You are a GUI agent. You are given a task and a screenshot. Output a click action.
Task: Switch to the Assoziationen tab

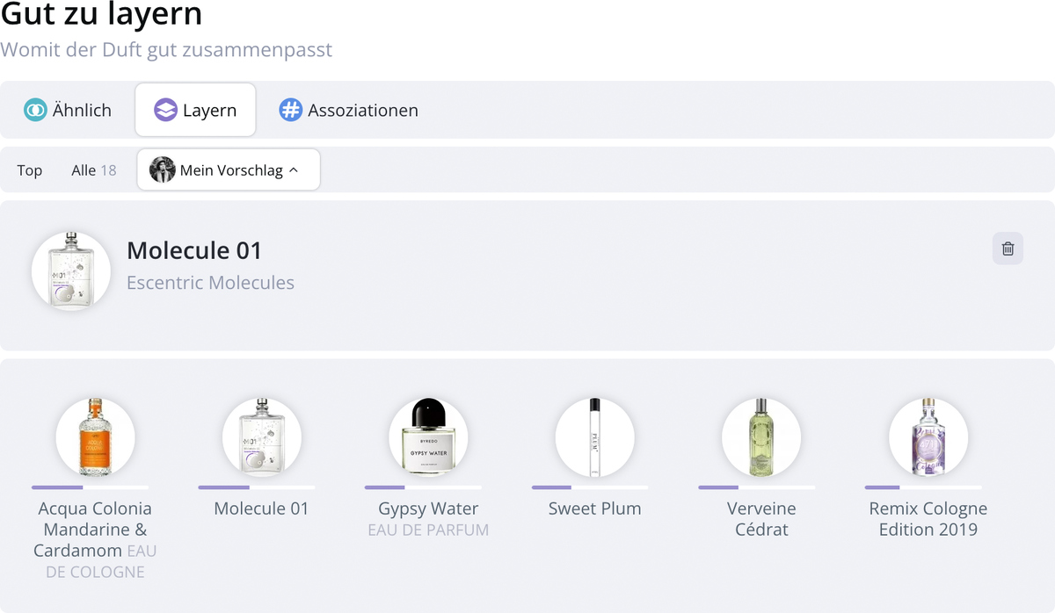349,110
